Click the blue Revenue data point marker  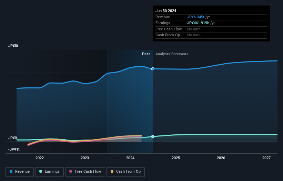click(153, 69)
